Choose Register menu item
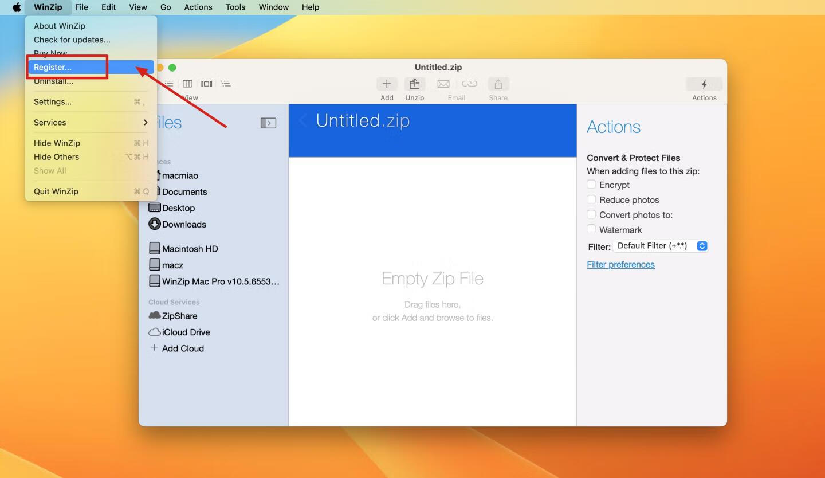825x478 pixels. (91, 67)
